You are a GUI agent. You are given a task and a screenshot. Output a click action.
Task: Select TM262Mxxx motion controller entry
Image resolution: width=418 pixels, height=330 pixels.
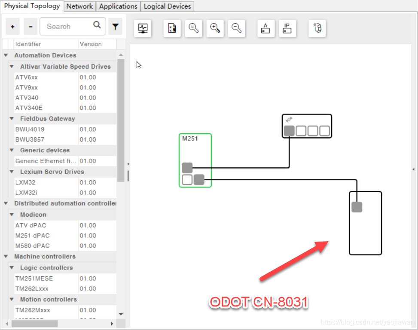tap(65, 310)
